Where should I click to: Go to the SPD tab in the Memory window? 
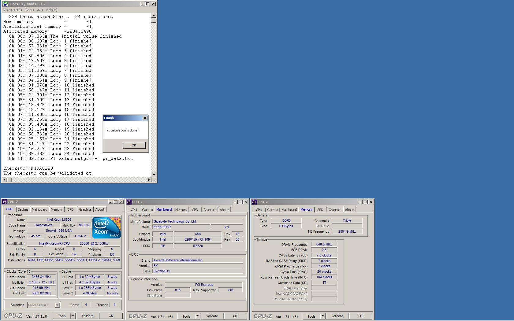(x=320, y=210)
